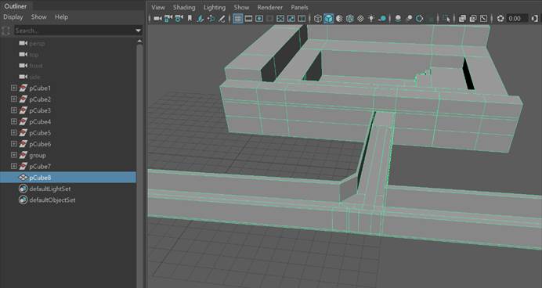Open the Outliner Show menu
542x288 pixels.
click(38, 17)
